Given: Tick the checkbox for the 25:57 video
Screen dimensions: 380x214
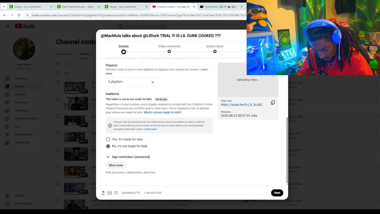Looking at the screenshot, I should coord(58,166).
